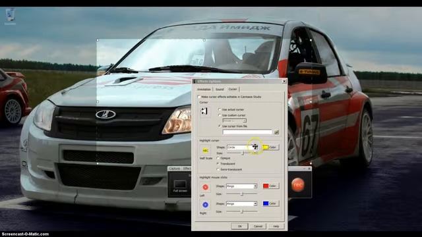This screenshot has width=422, height=237.
Task: Select the Use custom cursor option
Action: click(x=220, y=115)
